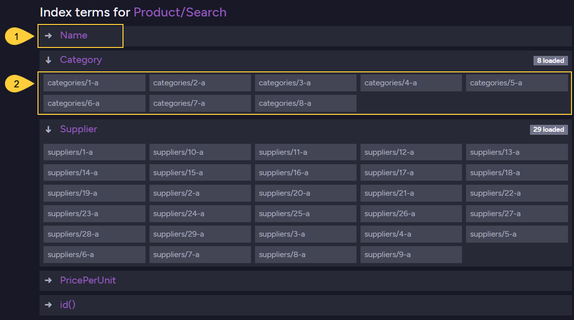
Task: Select term categories/2-a
Action: coord(200,83)
